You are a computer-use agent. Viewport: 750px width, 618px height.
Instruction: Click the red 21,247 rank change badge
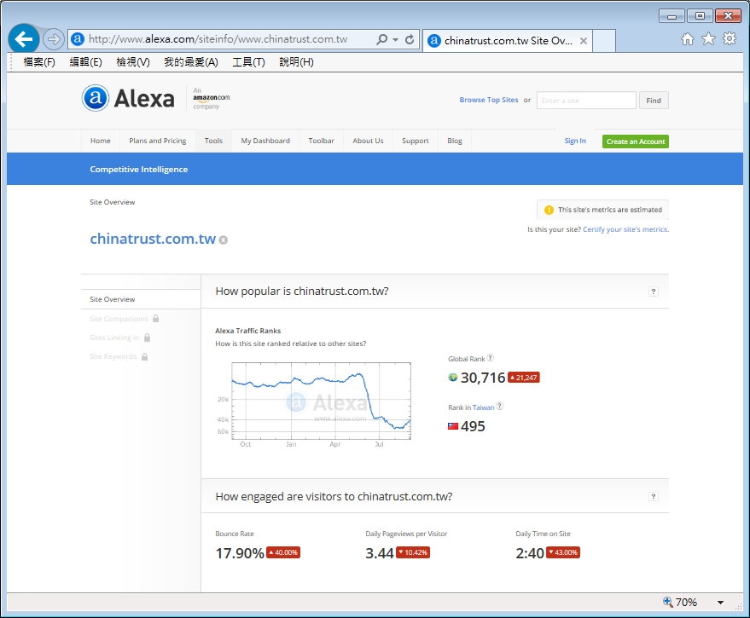[524, 378]
